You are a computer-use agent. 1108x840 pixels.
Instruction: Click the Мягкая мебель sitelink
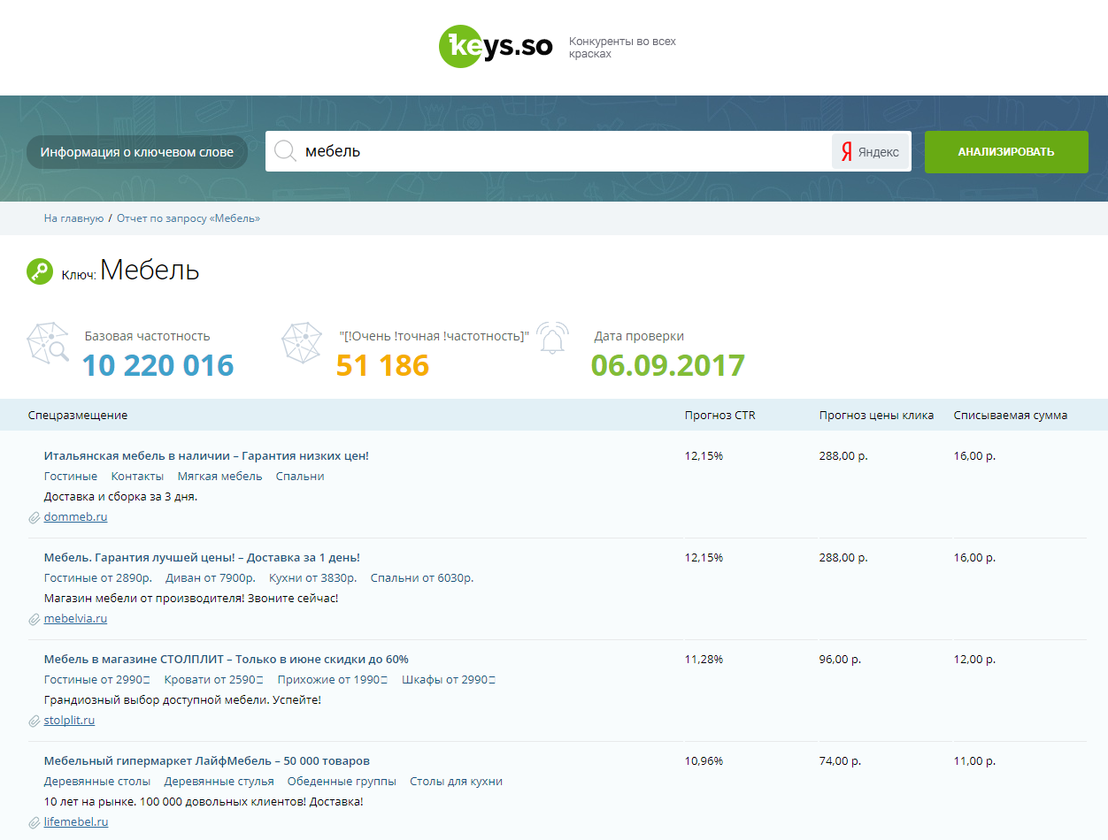coord(219,477)
